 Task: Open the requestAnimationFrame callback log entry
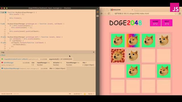pyautogui.click(x=16, y=59)
